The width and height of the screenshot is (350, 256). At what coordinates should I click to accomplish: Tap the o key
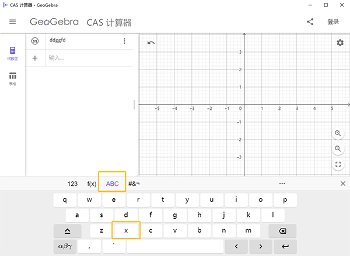pos(261,200)
